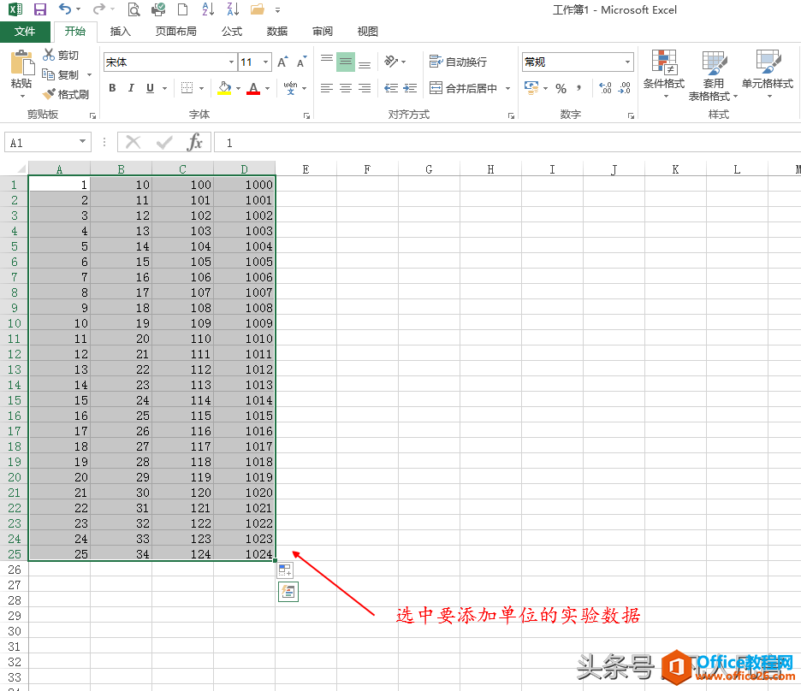Click the Save icon in quick access toolbar
Screen dimensions: 801x691
[x=40, y=9]
